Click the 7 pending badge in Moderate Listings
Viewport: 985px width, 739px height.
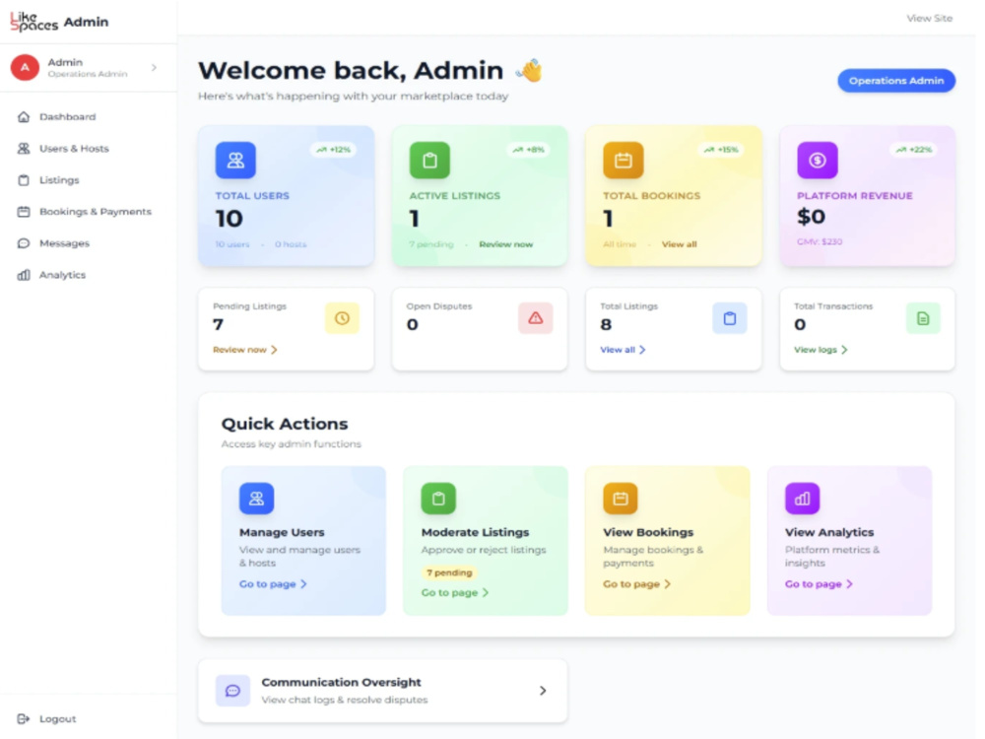click(449, 573)
